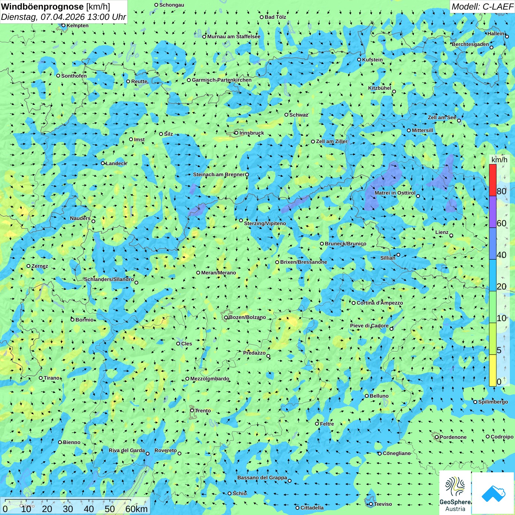Image resolution: width=515 pixels, height=515 pixels.
Task: Click the Modell: C-LAEF label
Action: pos(482,7)
